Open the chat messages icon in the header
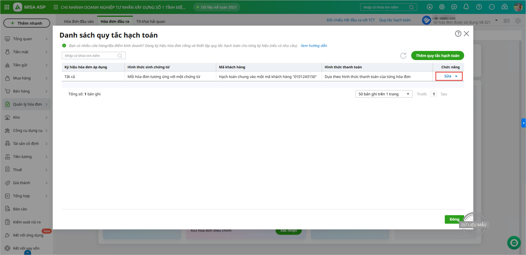 click(x=454, y=7)
